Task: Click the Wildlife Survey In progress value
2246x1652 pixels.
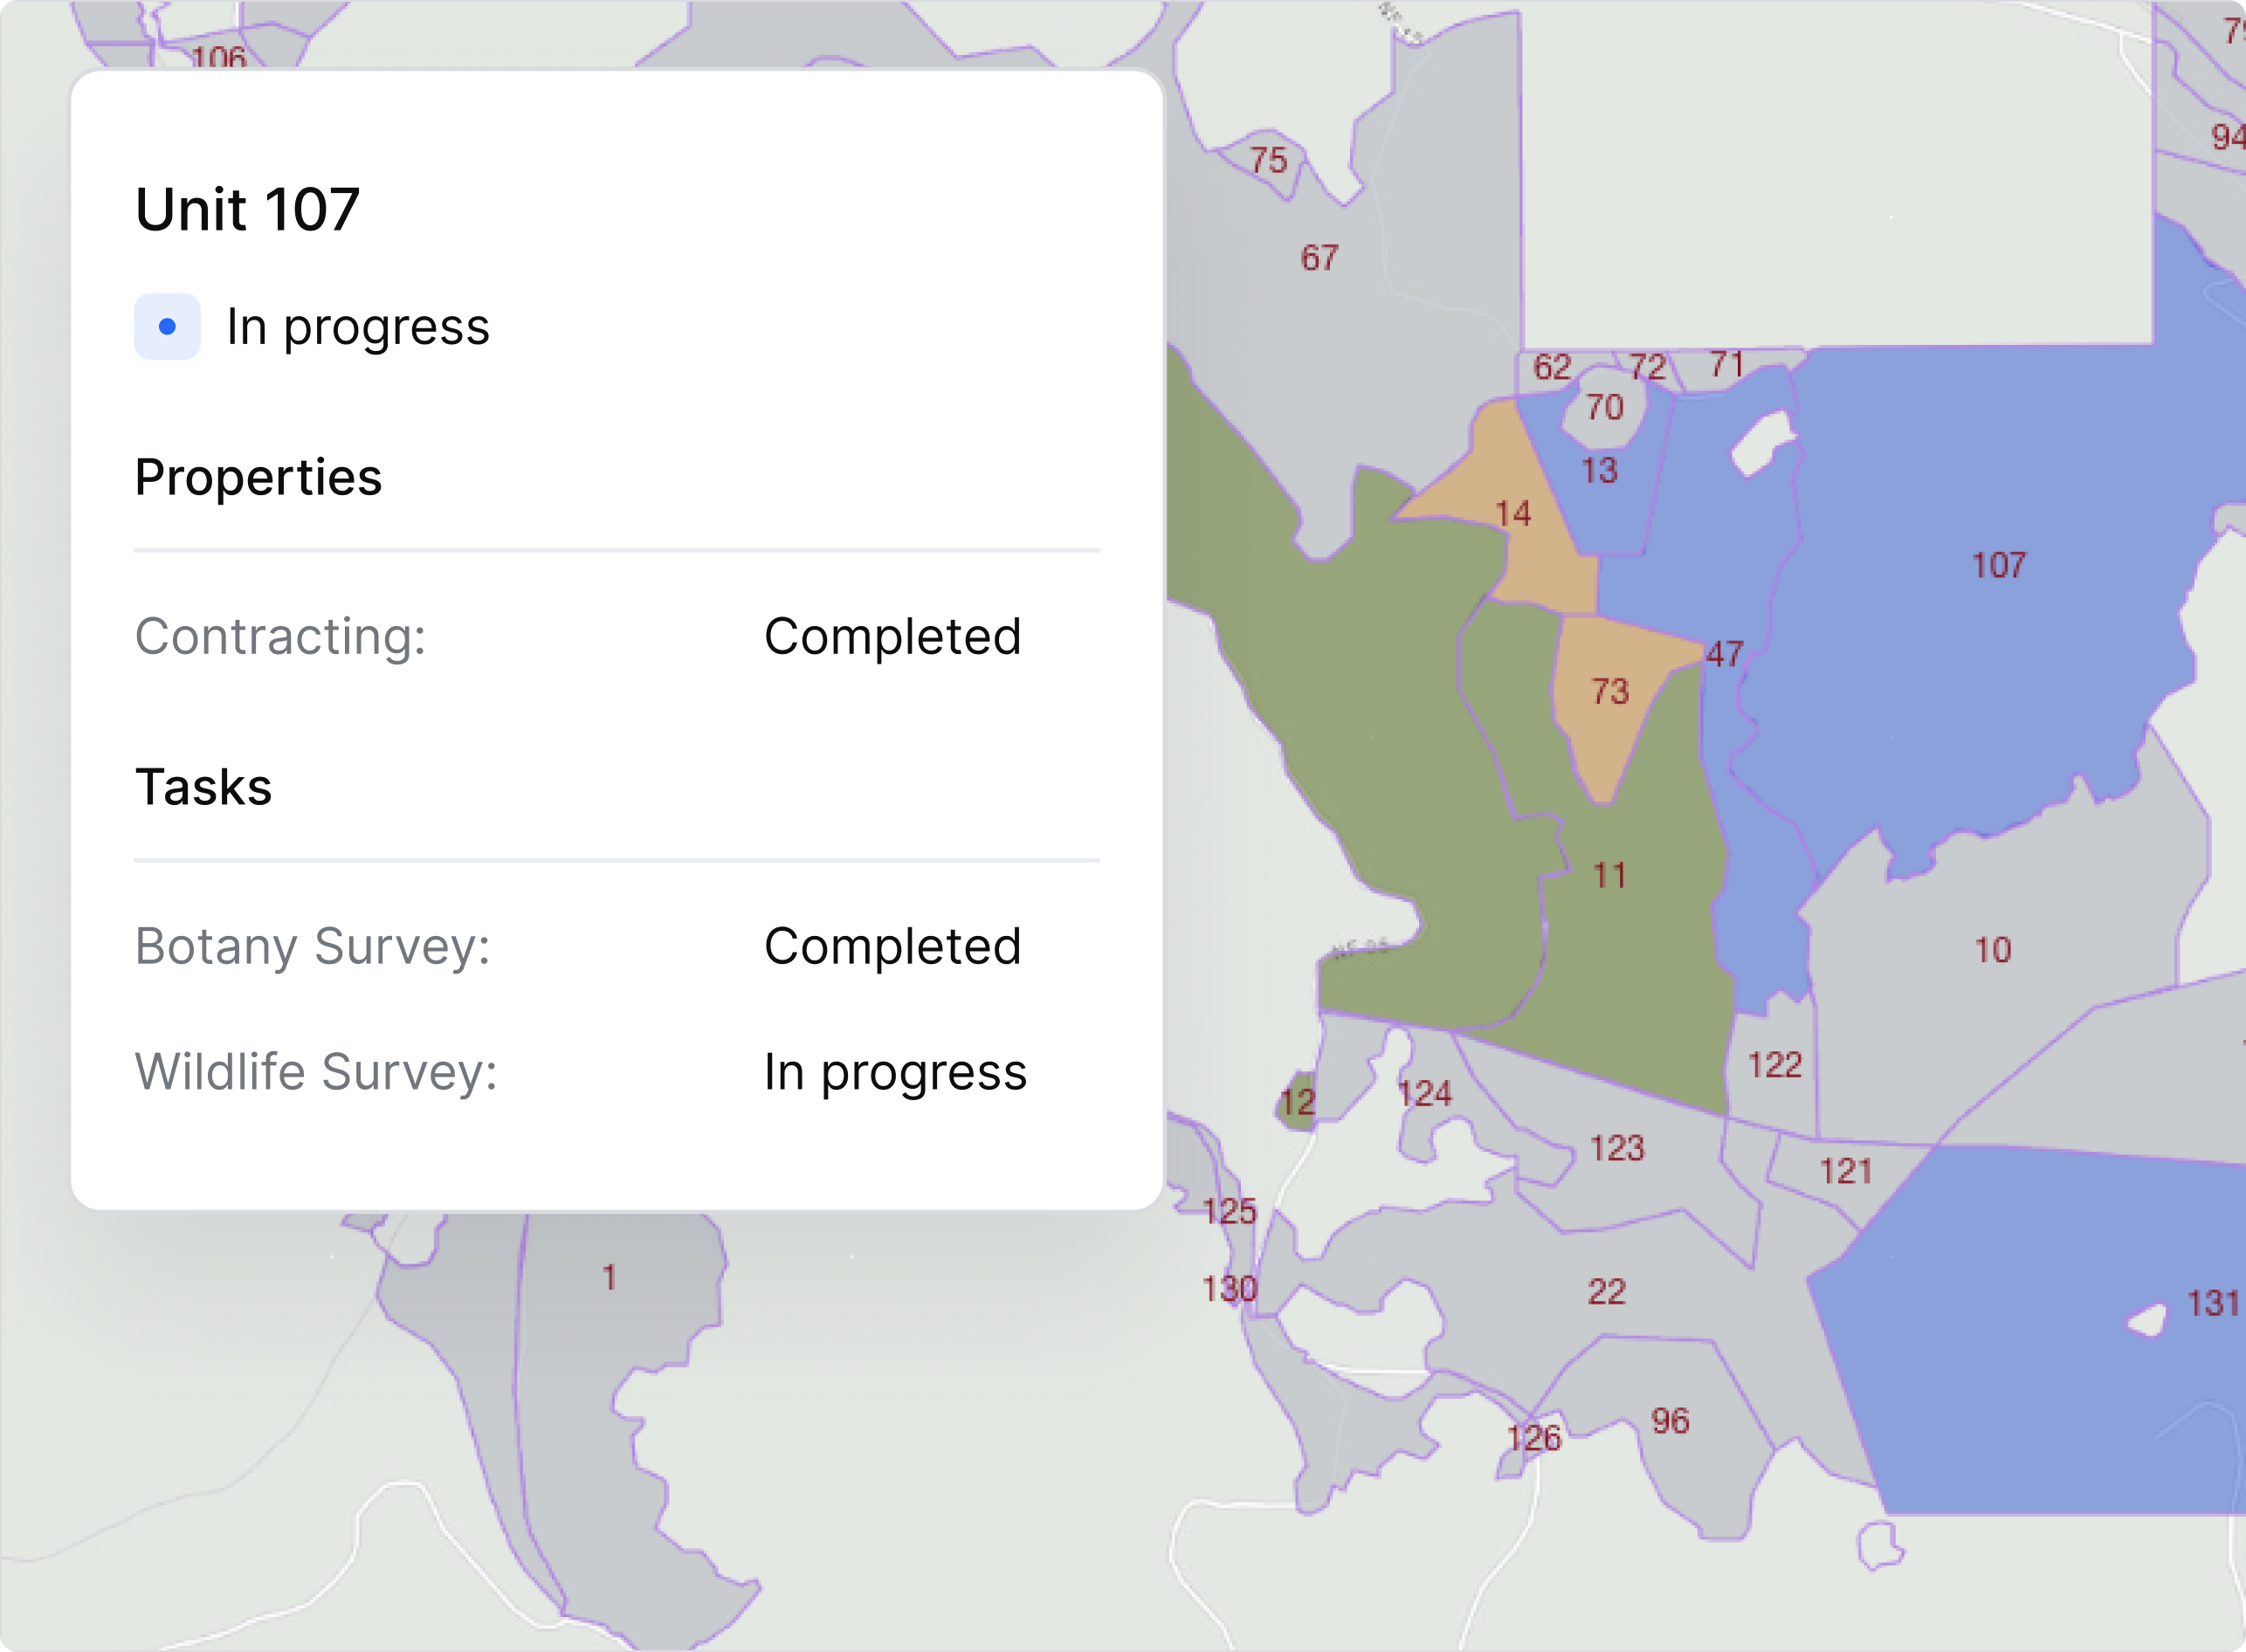Action: (894, 1072)
